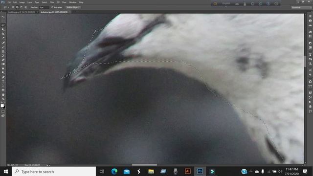The width and height of the screenshot is (313, 176).
Task: Select the Blur tool
Action: click(x=3, y=68)
